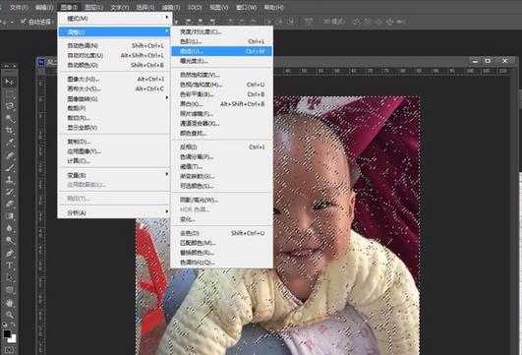Click the horizontal ruler above canvas

tap(392, 71)
